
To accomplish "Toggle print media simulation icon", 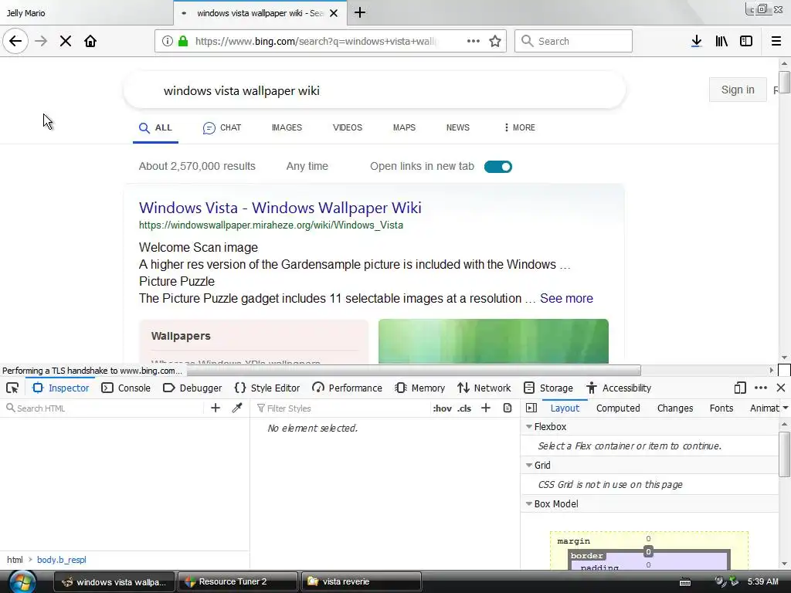I will click(x=508, y=408).
